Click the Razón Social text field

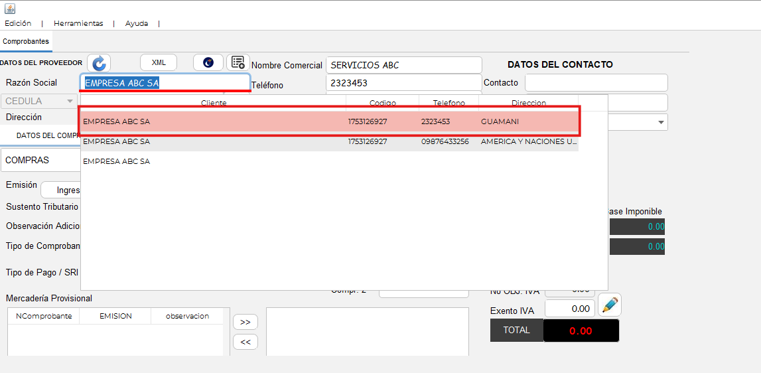coord(165,83)
